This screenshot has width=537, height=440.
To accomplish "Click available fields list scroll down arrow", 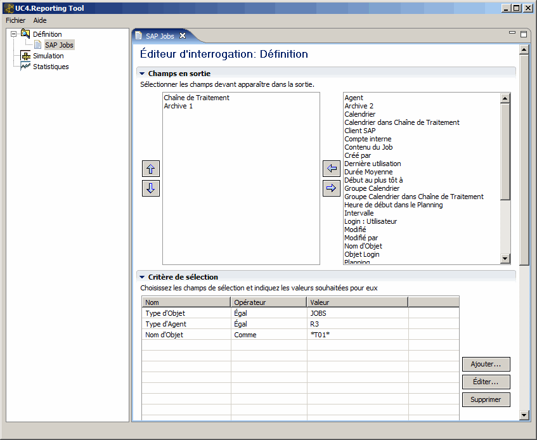I will (505, 259).
